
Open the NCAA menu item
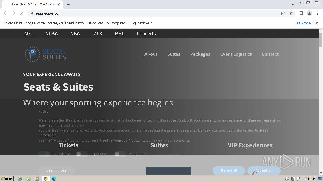click(x=51, y=33)
